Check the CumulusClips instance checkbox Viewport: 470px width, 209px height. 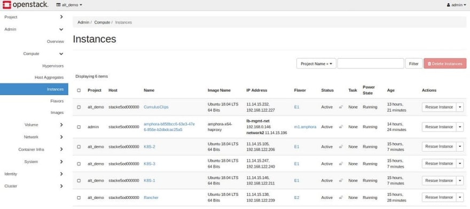click(x=79, y=107)
